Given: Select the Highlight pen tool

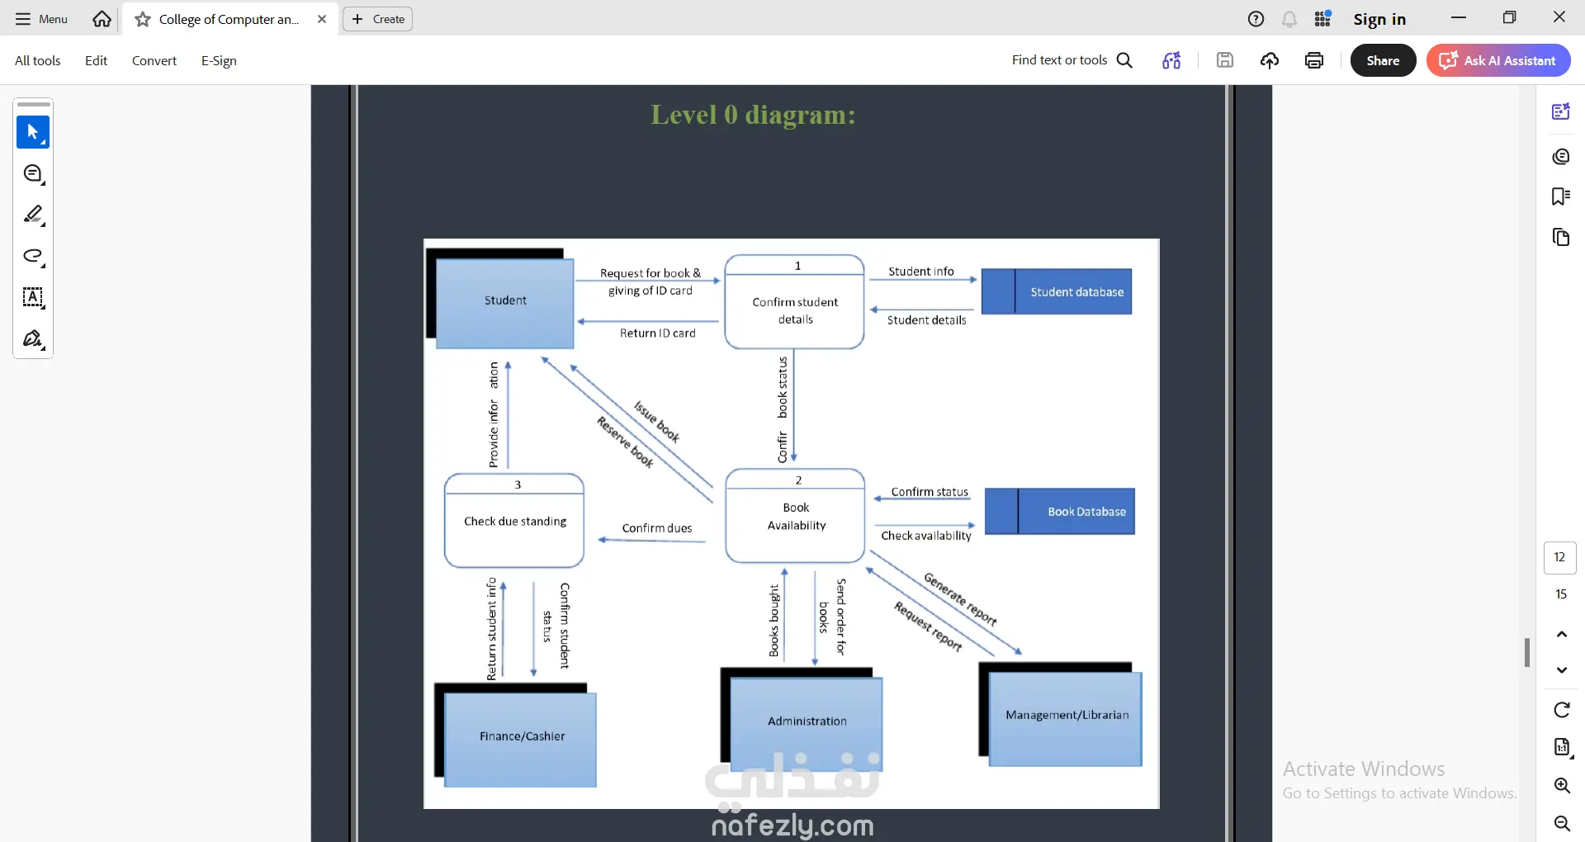Looking at the screenshot, I should 33,215.
